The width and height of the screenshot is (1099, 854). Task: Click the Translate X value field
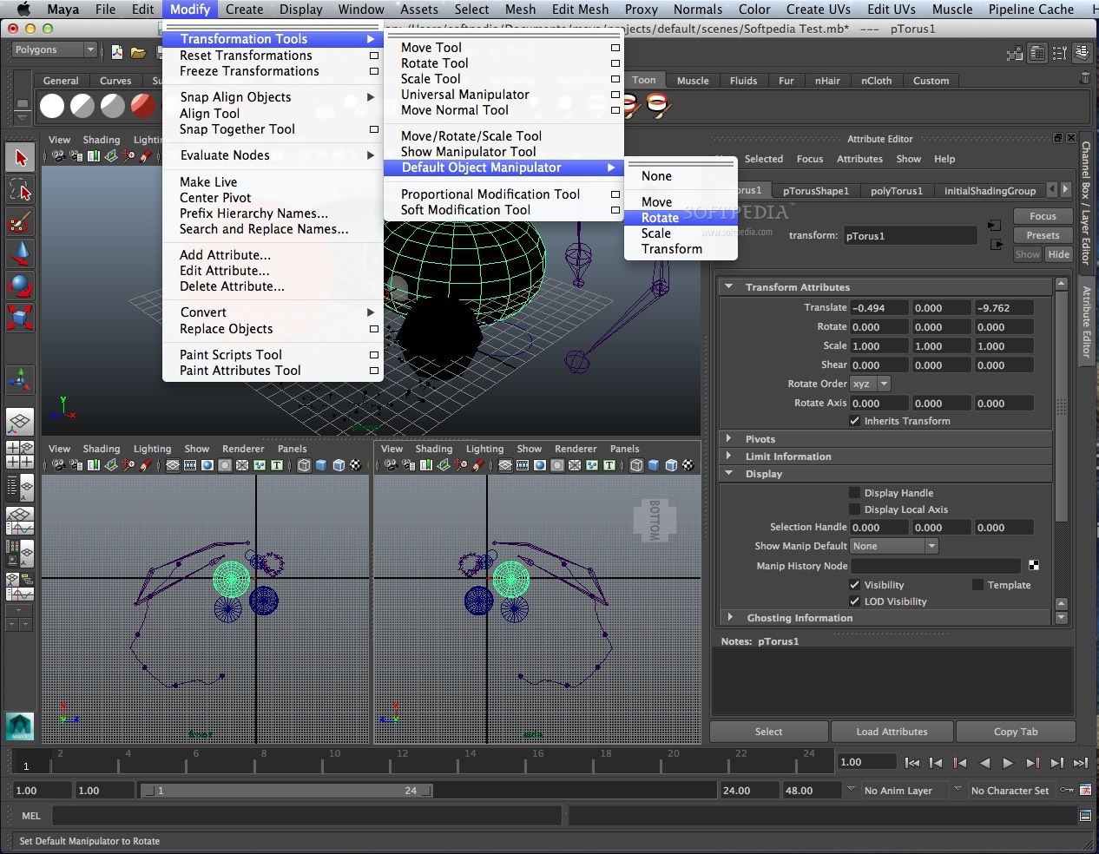[878, 307]
